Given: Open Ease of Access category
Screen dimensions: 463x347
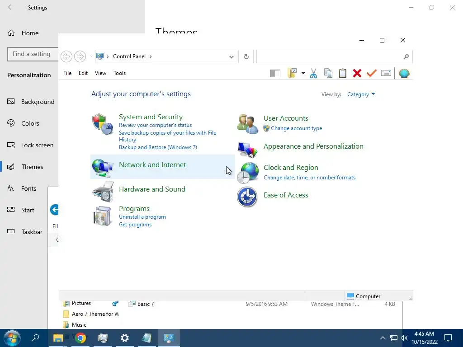Looking at the screenshot, I should pos(286,195).
